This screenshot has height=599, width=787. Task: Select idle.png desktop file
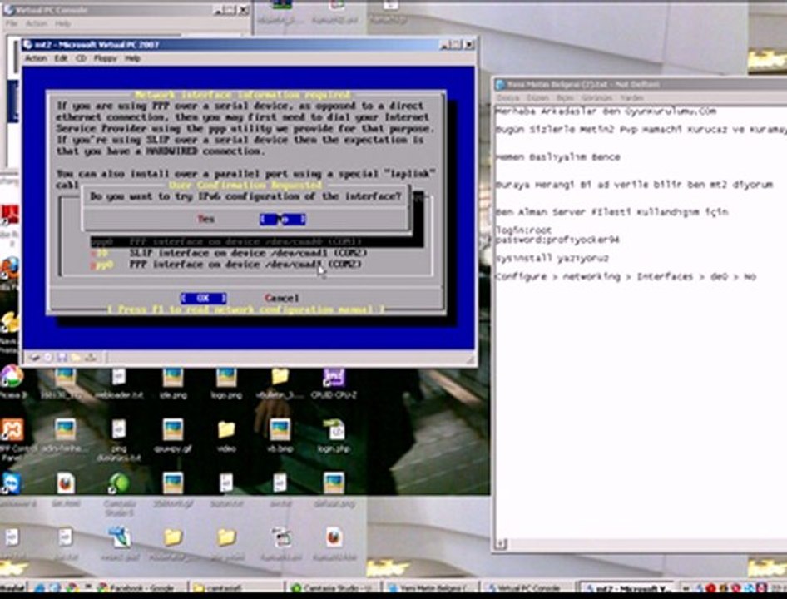click(x=173, y=384)
